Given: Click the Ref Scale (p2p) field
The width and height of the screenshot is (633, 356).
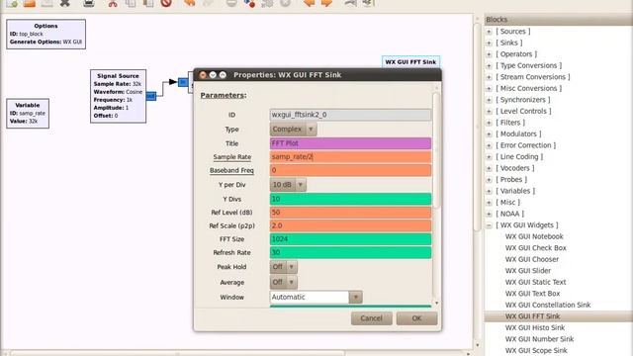Looking at the screenshot, I should [x=350, y=225].
